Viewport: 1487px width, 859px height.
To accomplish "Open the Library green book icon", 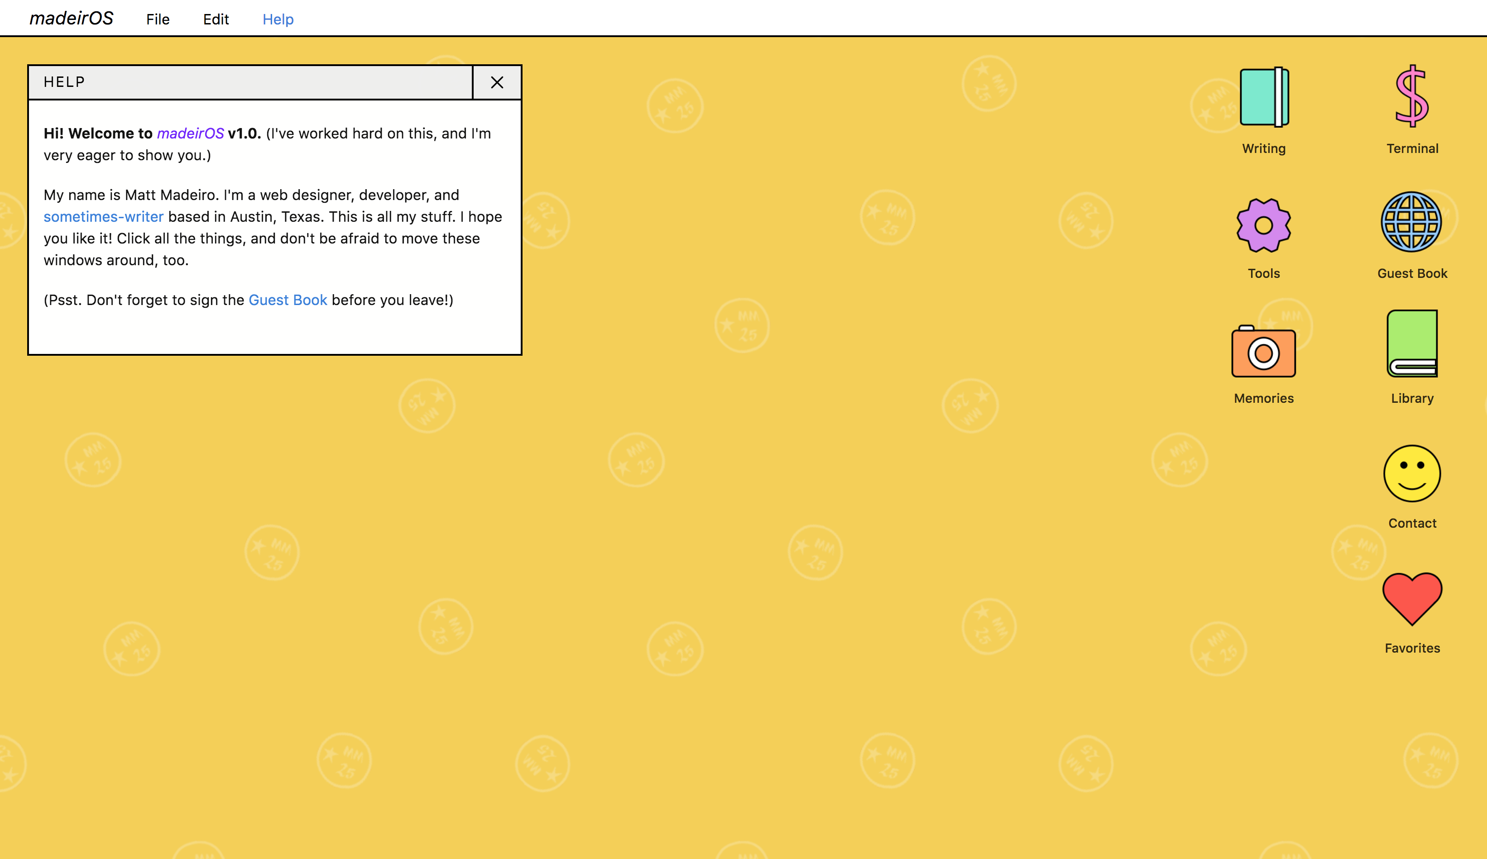I will pos(1412,344).
